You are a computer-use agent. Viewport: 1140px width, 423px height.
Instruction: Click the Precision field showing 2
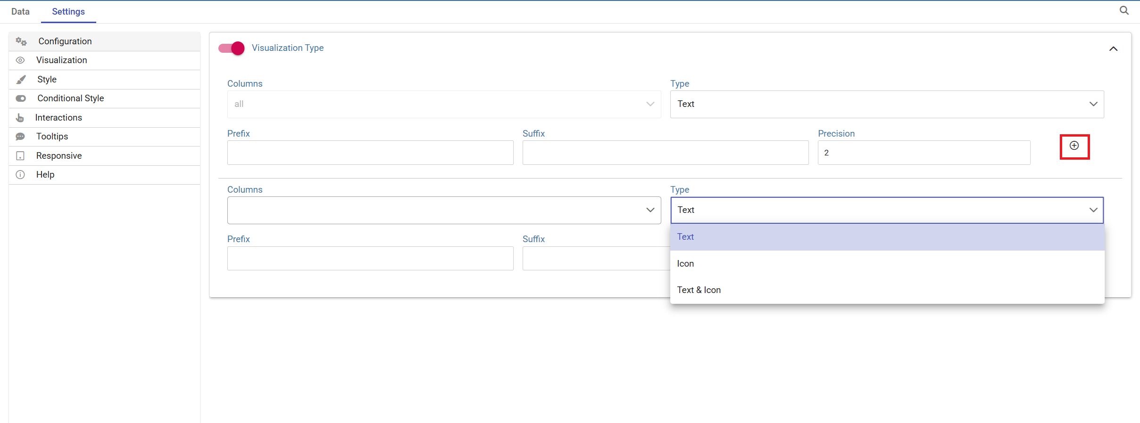point(924,153)
